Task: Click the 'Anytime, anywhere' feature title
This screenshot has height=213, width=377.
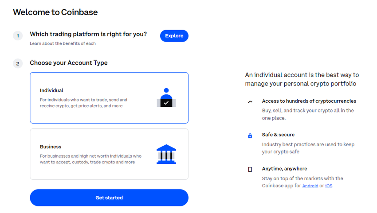Action: click(284, 169)
